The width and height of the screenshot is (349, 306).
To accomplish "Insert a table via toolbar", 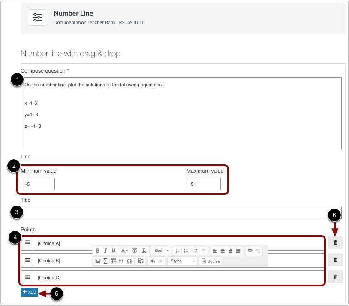I will tap(113, 261).
